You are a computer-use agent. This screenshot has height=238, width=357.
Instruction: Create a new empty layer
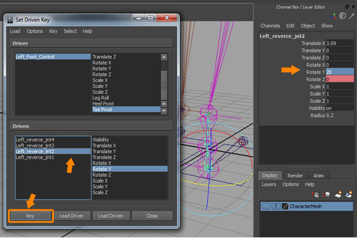point(337,195)
